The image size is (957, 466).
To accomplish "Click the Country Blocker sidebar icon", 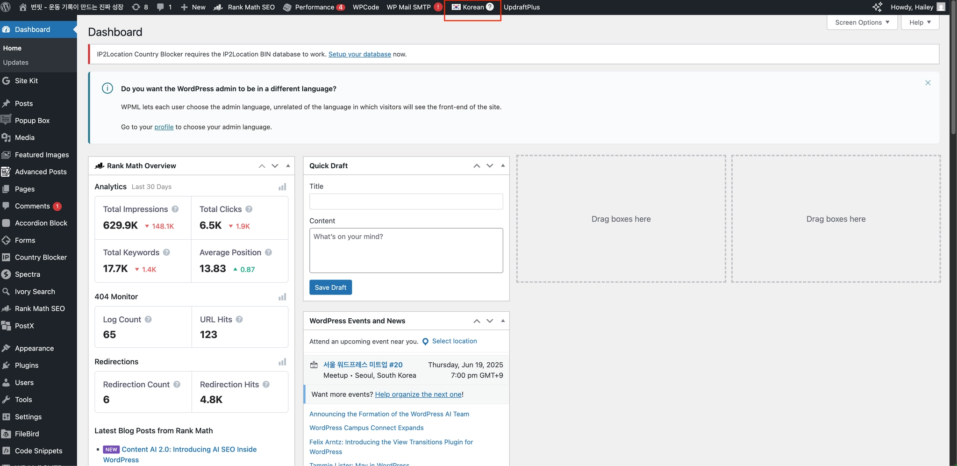I will 6,258.
